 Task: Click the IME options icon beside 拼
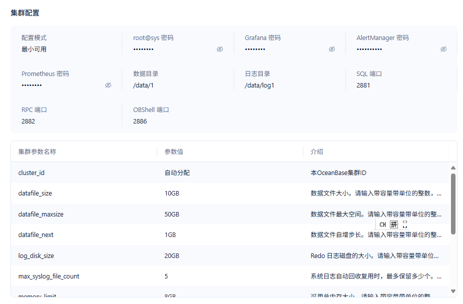pyautogui.click(x=405, y=224)
